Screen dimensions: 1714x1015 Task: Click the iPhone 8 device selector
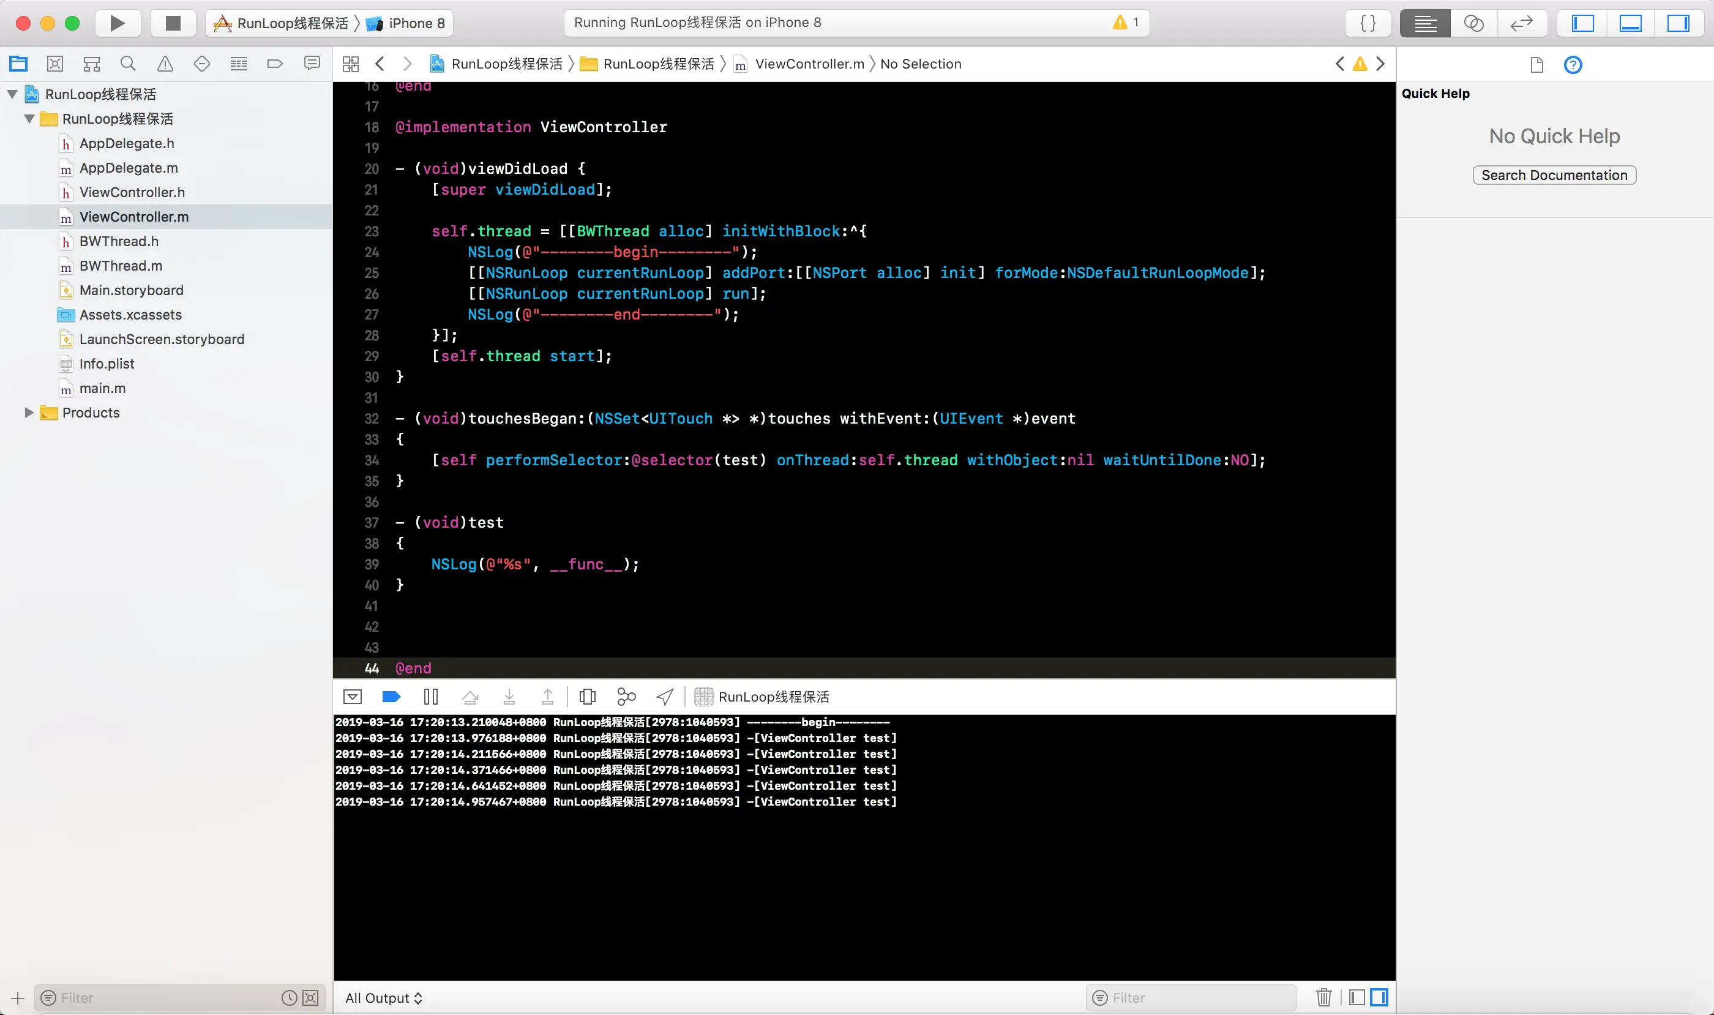[416, 23]
